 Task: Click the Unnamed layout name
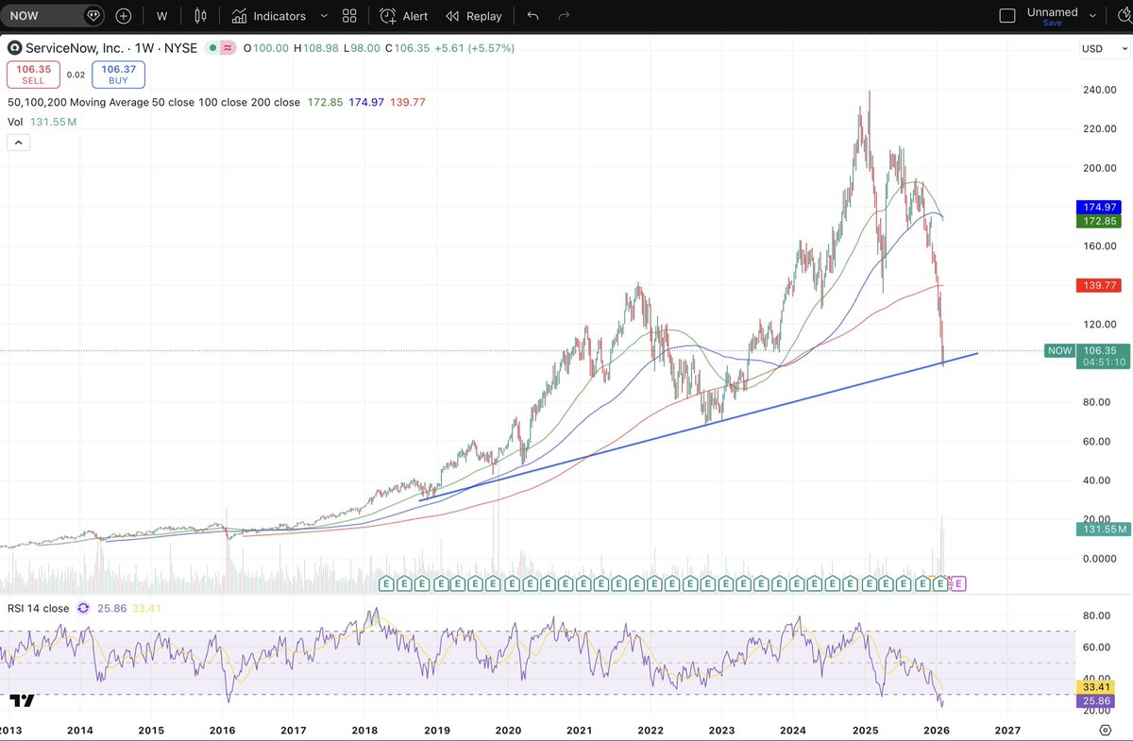tap(1052, 12)
